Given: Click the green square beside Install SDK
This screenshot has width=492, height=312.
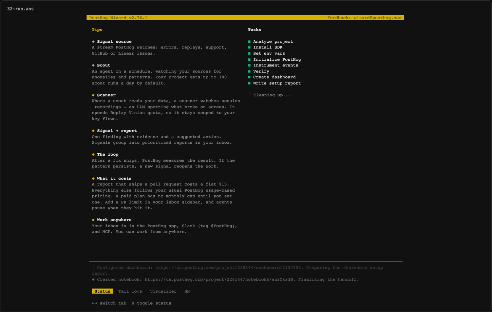Looking at the screenshot, I should [x=249, y=47].
